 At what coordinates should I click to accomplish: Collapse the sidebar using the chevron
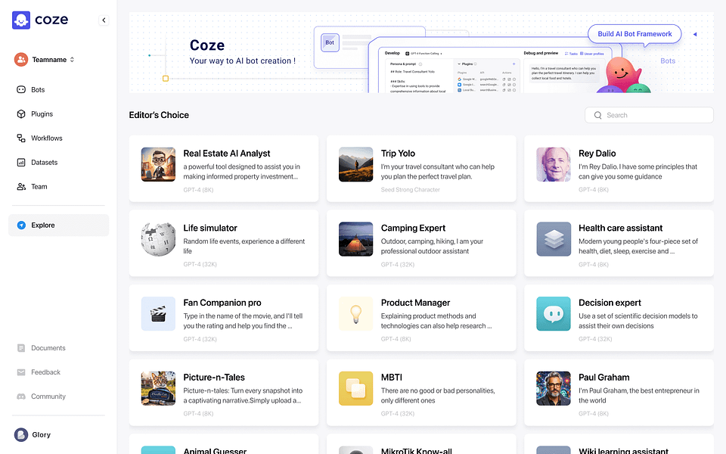click(104, 20)
